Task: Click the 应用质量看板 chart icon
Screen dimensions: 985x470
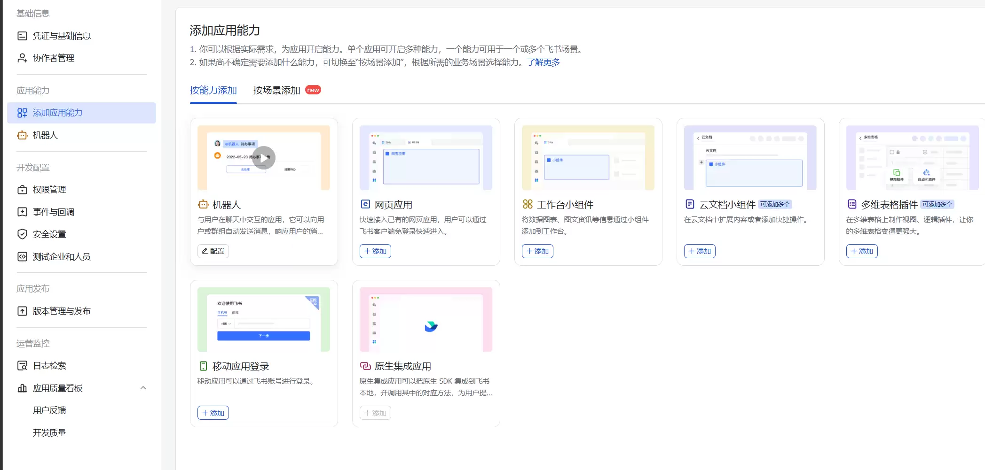Action: (22, 388)
